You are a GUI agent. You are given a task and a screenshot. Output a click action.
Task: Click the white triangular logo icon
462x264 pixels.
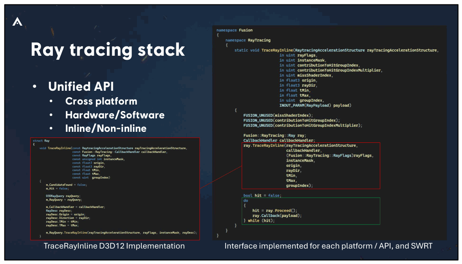click(x=17, y=22)
